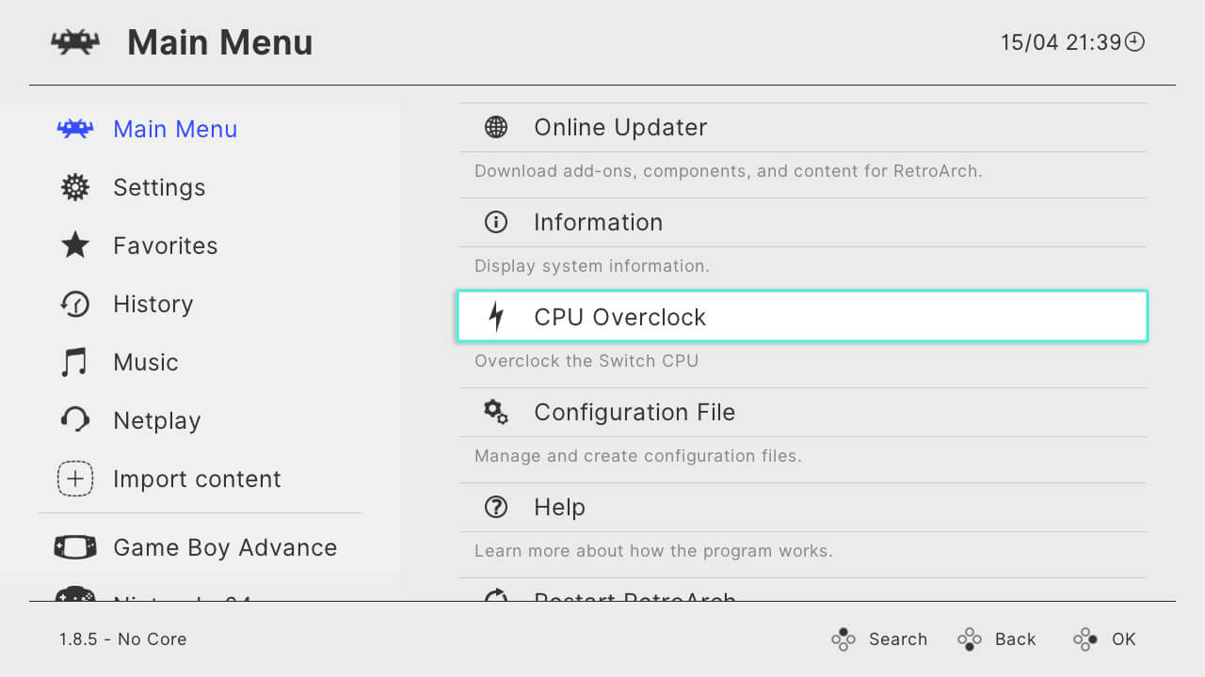Viewport: 1205px width, 677px height.
Task: Click the RetroArch logo in the header
Action: 75,42
